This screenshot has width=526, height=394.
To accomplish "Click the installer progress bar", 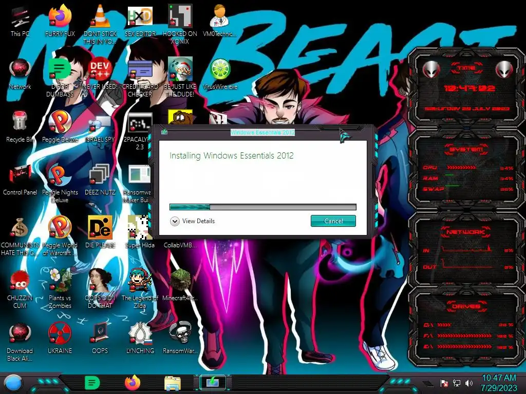I will [x=263, y=207].
